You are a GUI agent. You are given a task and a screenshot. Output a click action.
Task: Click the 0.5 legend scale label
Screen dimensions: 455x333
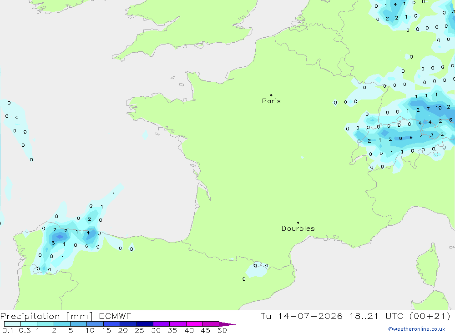[x=25, y=330]
